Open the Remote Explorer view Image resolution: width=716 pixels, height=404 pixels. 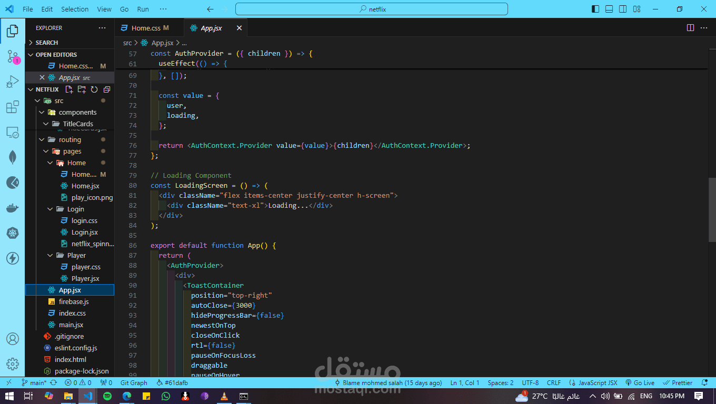13,133
